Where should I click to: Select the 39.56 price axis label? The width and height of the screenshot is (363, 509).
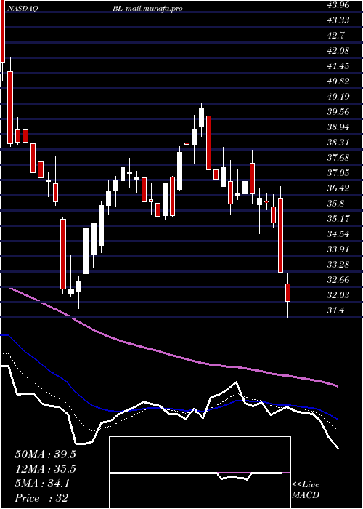338,112
